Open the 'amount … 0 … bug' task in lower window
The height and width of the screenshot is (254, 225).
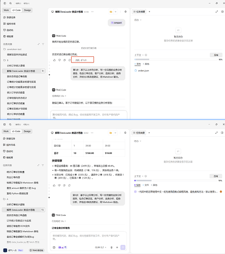pos(21,188)
